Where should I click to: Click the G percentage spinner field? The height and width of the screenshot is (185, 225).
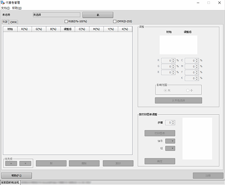tap(168, 67)
